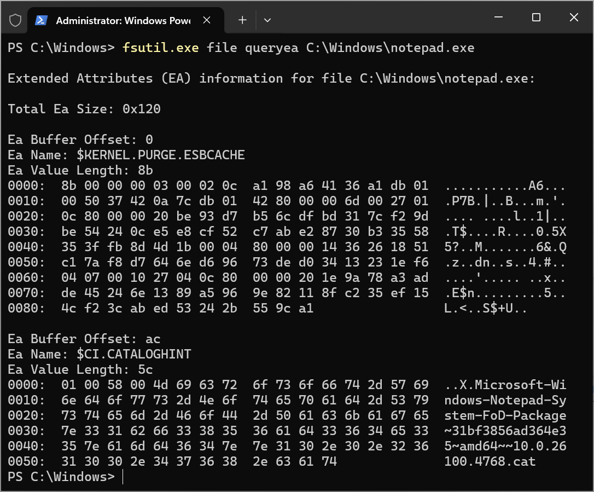Close the Administrator: Windows PowerShell tab
Viewport: 594px width, 492px height.
point(207,20)
